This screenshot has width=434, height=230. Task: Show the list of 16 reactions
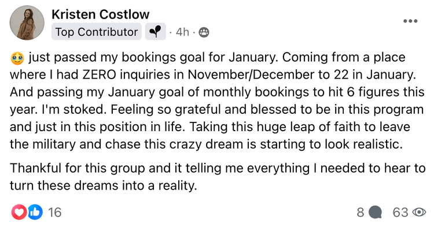54,212
